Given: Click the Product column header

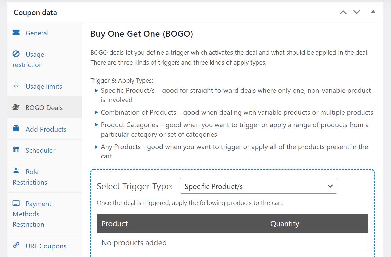Looking at the screenshot, I should pyautogui.click(x=114, y=223).
